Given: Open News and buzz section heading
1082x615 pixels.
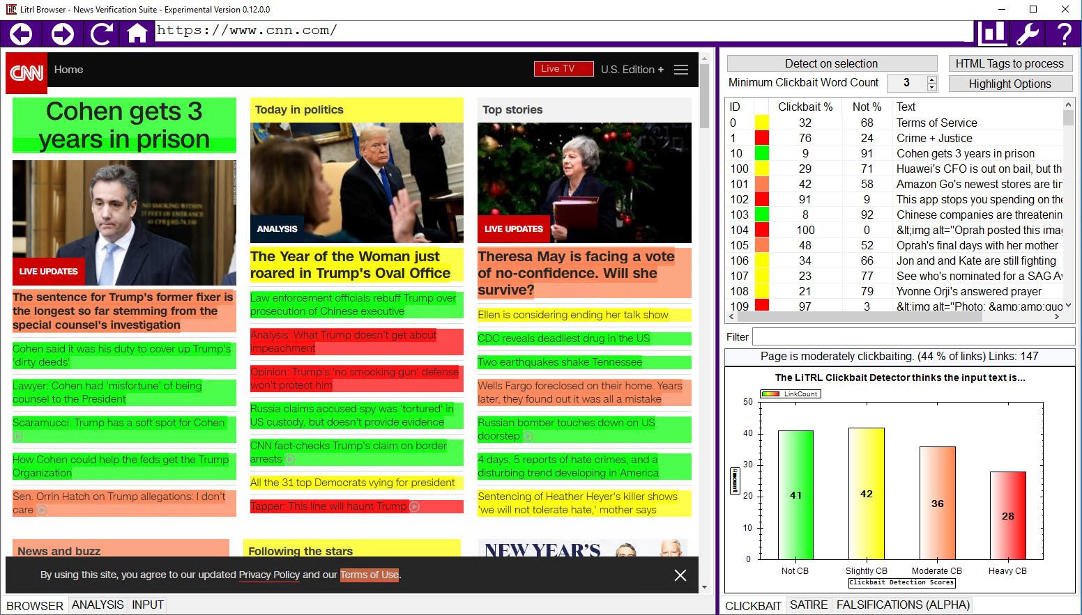Looking at the screenshot, I should click(59, 551).
